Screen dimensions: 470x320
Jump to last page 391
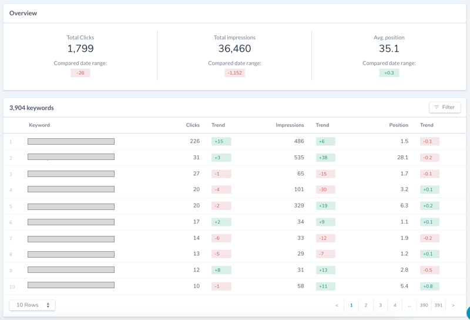point(438,305)
